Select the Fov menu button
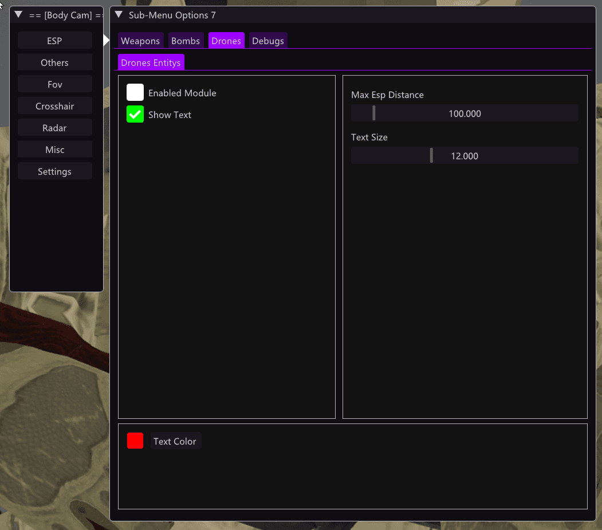Screen dimensions: 602x530 [54, 84]
